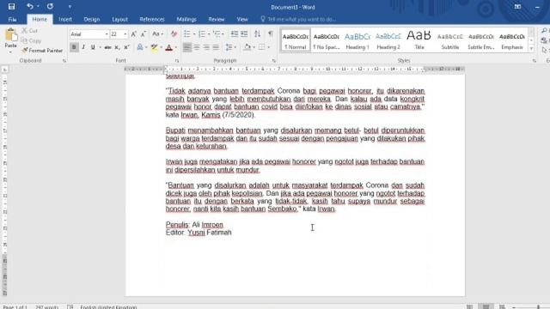Image resolution: width=550 pixels, height=309 pixels.
Task: Click the Arial font name box
Action: [87, 34]
